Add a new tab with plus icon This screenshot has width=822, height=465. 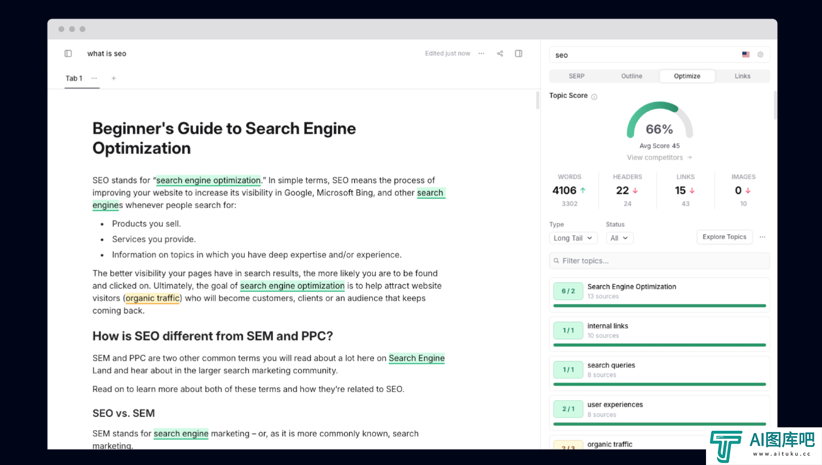click(x=114, y=78)
